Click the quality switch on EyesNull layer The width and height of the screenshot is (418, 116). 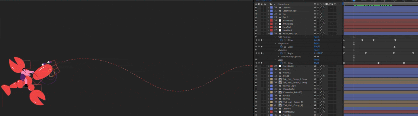click(x=321, y=27)
